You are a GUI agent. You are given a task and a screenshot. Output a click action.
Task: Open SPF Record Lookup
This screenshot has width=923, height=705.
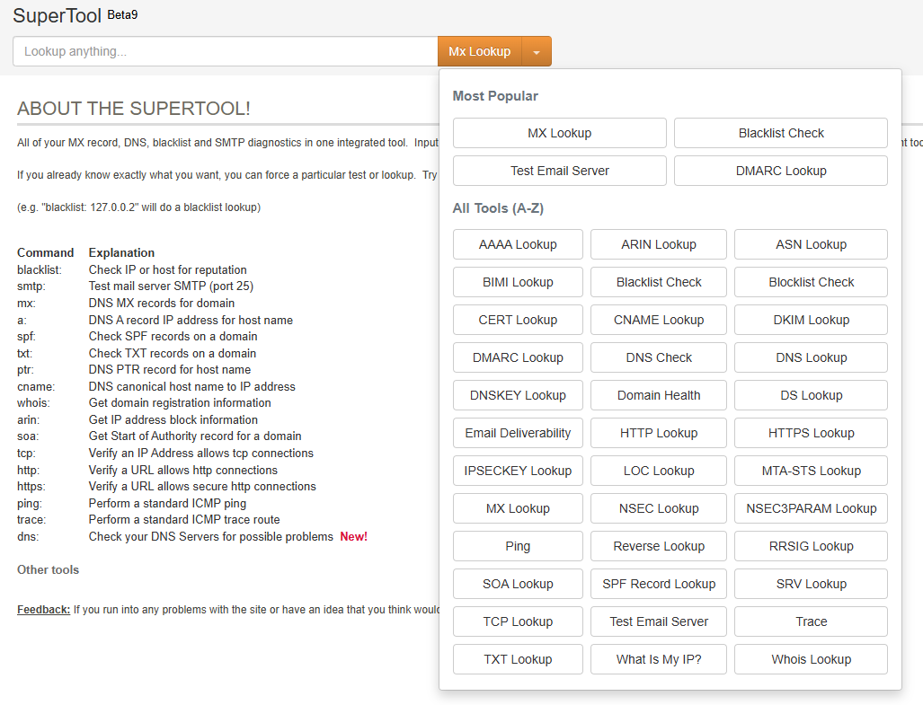[659, 584]
